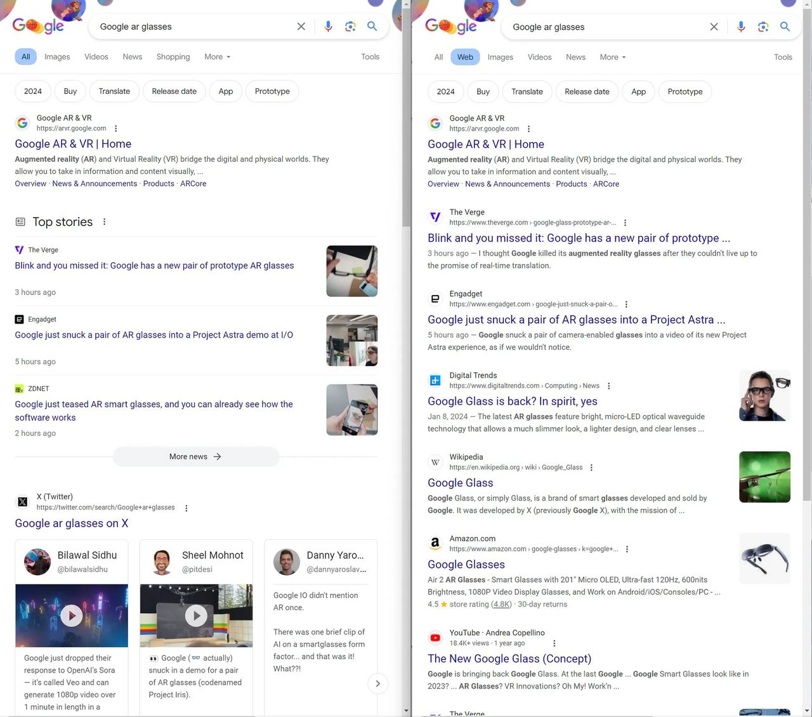The width and height of the screenshot is (812, 717).
Task: Apply the Release date chip in left window
Action: [174, 91]
